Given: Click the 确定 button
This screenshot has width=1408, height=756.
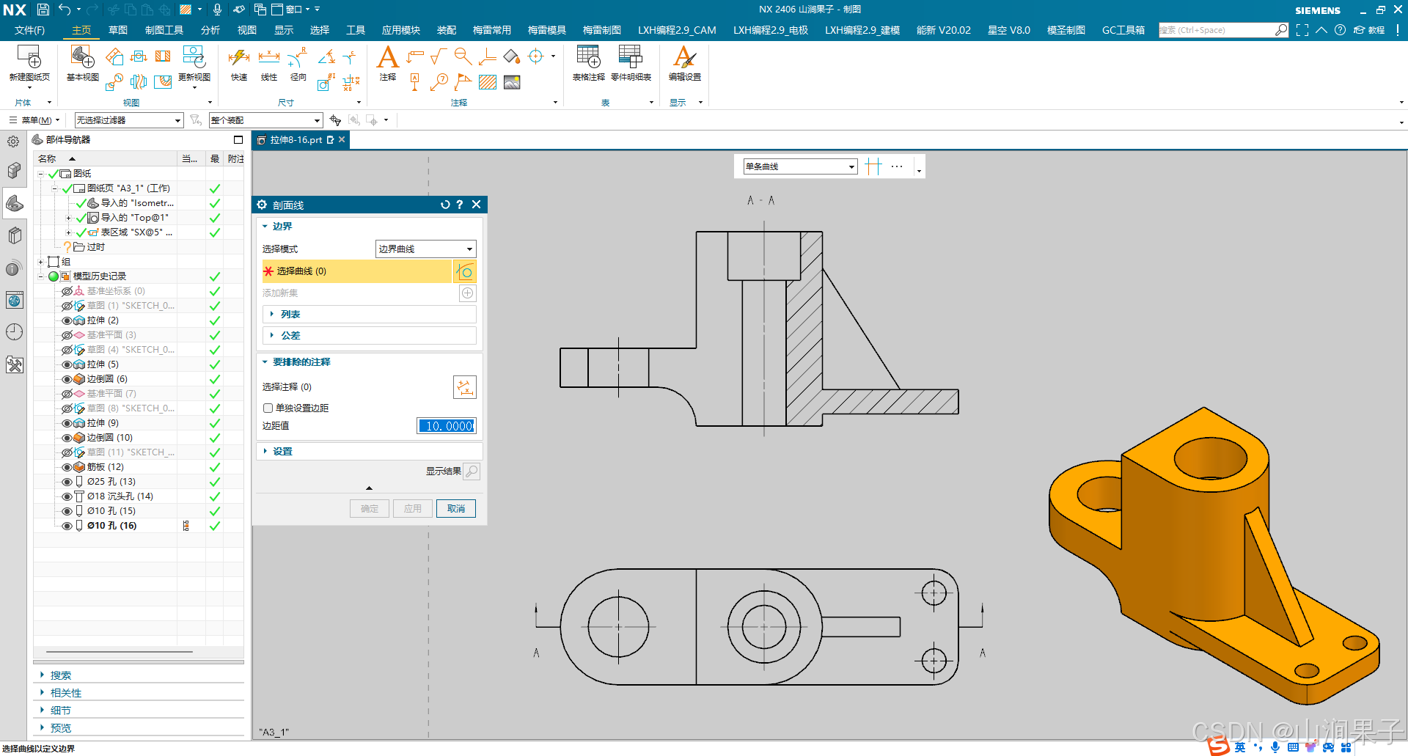Looking at the screenshot, I should tap(370, 509).
